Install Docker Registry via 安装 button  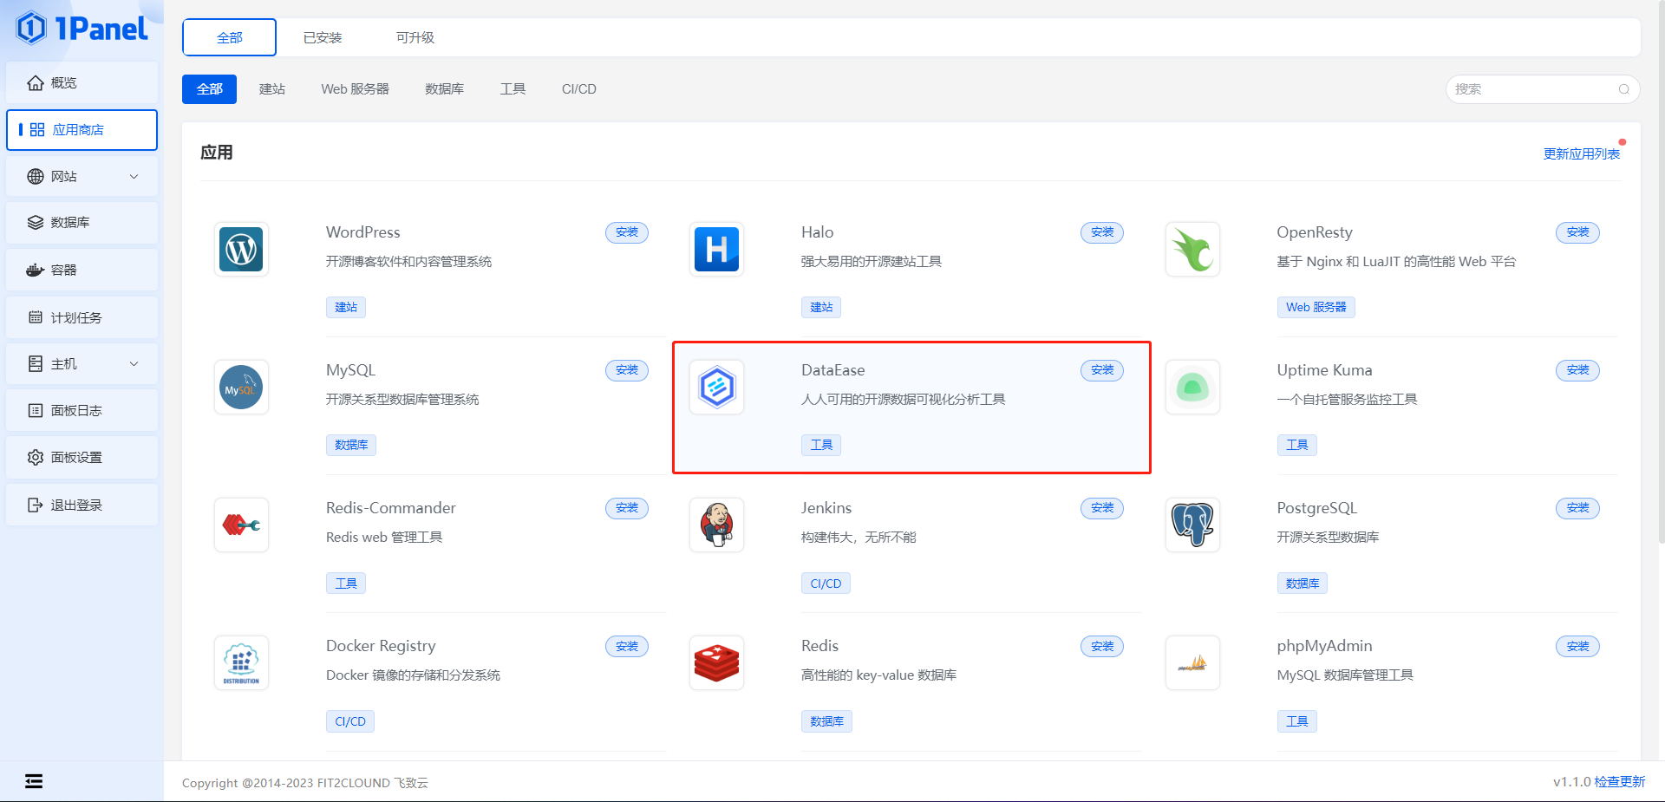[x=626, y=646]
